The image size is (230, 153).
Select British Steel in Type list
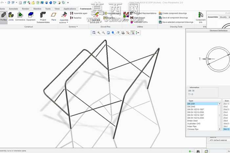202,121
